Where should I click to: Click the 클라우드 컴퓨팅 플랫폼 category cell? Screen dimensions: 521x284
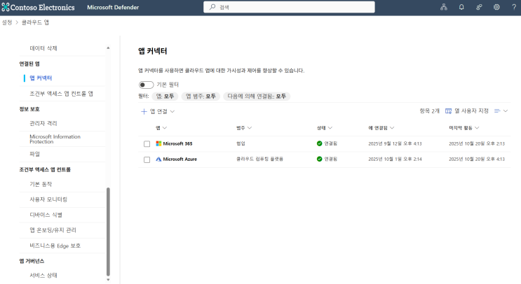click(x=260, y=159)
